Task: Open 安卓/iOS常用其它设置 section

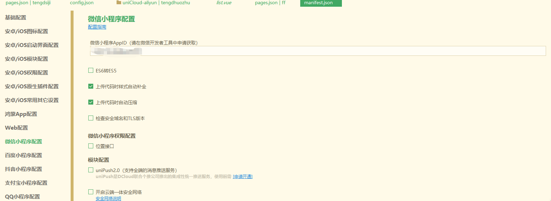Action: (32, 100)
